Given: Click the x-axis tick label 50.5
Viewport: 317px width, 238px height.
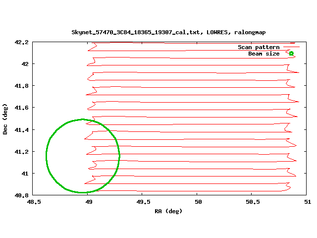Looking at the screenshot, I should [x=253, y=202].
